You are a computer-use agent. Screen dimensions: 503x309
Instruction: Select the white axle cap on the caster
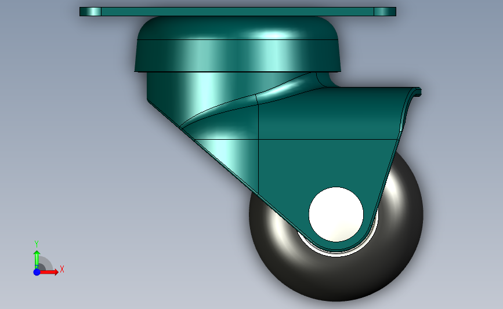coord(336,214)
